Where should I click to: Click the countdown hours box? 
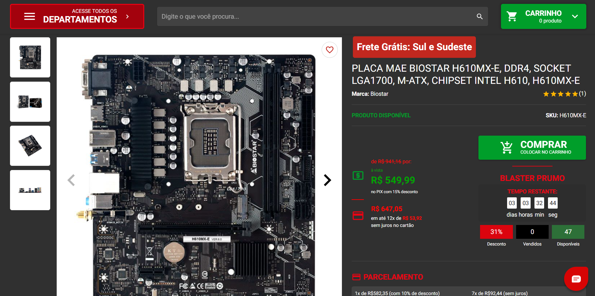[x=525, y=203]
